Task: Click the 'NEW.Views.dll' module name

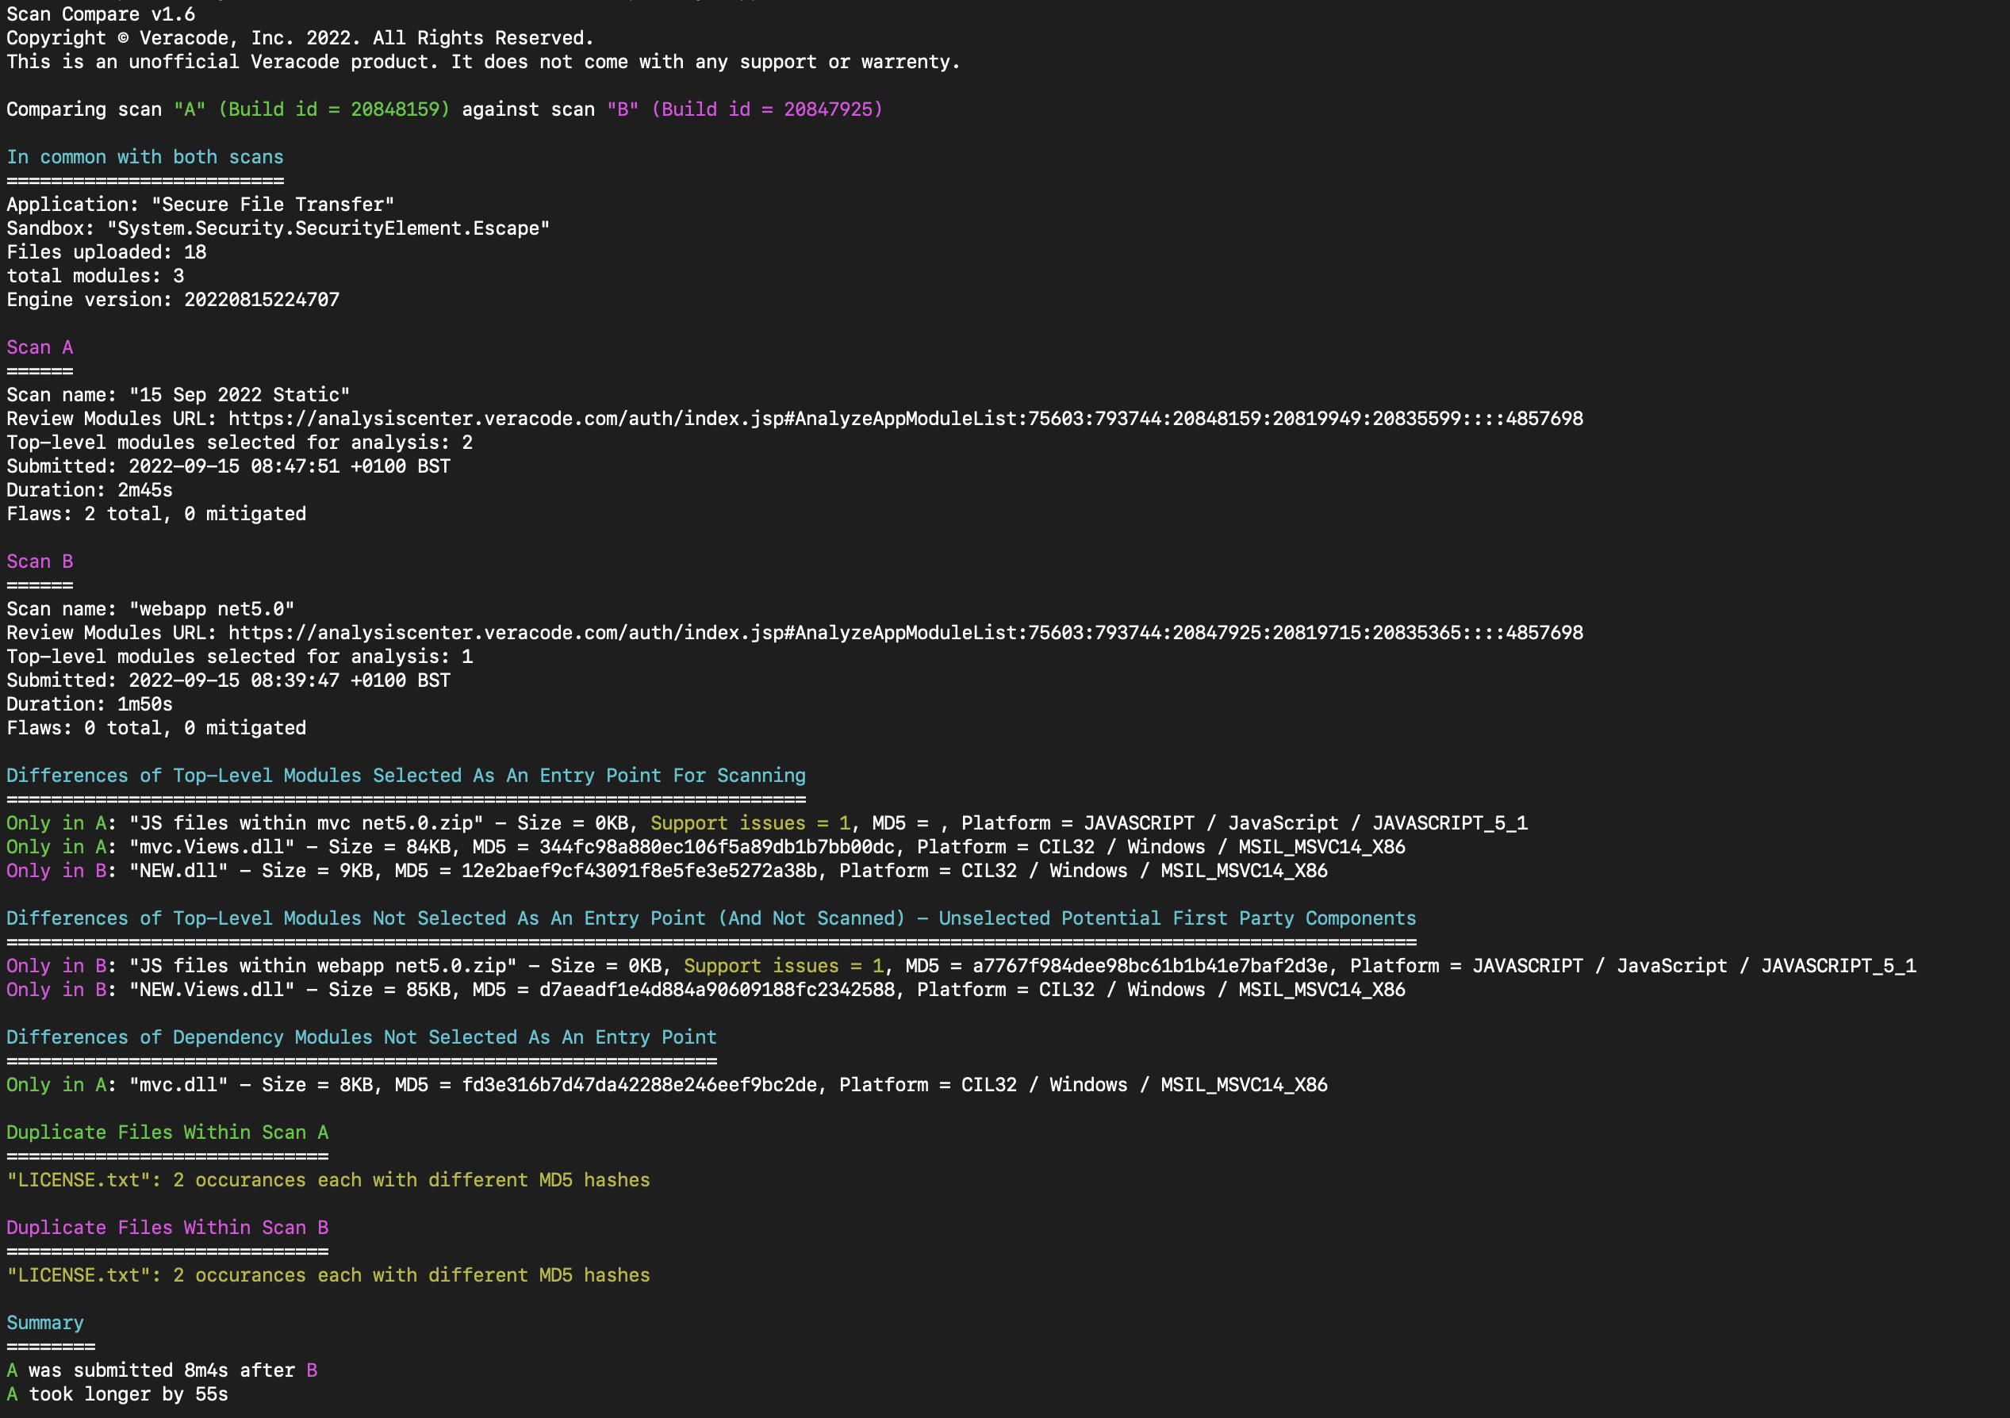Action: click(212, 990)
